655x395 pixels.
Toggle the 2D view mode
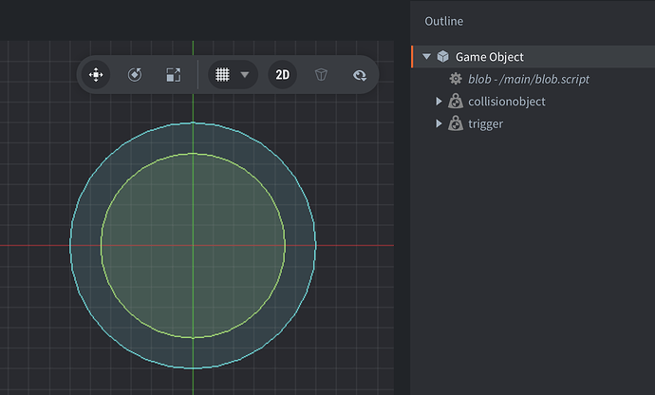point(282,74)
